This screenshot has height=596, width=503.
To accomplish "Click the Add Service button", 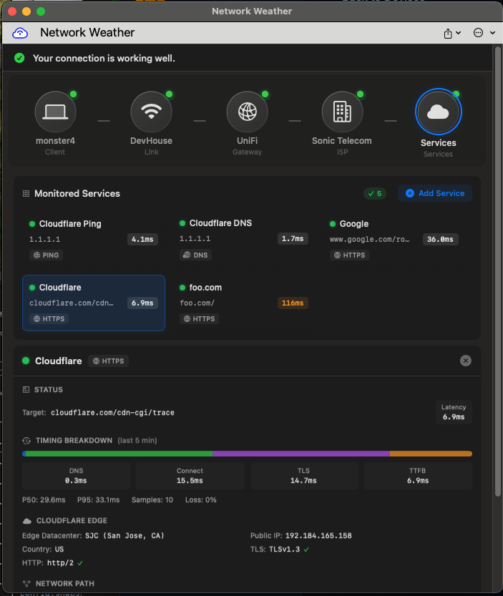I will 434,193.
